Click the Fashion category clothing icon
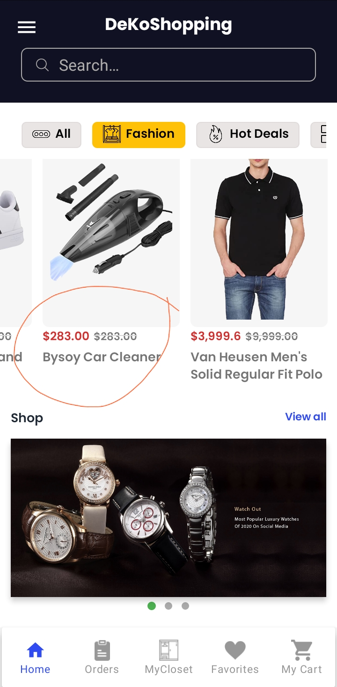The height and width of the screenshot is (687, 337). pos(111,134)
